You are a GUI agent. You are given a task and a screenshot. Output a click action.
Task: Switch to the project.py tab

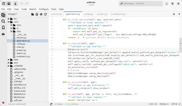(102, 14)
